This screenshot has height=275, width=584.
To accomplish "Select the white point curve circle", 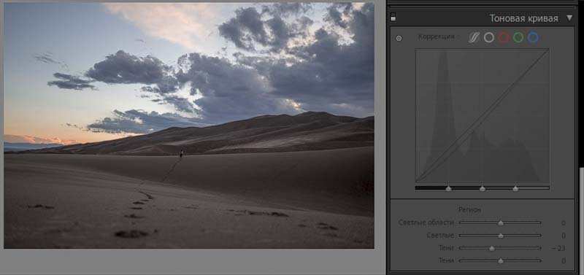I will pos(488,38).
